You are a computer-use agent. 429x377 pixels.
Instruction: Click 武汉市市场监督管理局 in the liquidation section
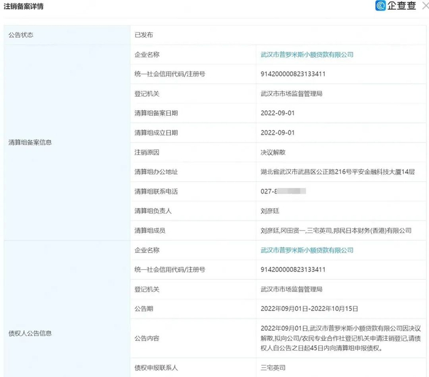(292, 94)
